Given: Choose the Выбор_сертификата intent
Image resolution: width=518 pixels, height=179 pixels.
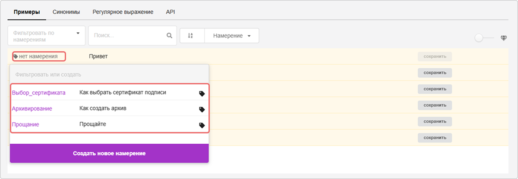Looking at the screenshot, I should [x=39, y=93].
